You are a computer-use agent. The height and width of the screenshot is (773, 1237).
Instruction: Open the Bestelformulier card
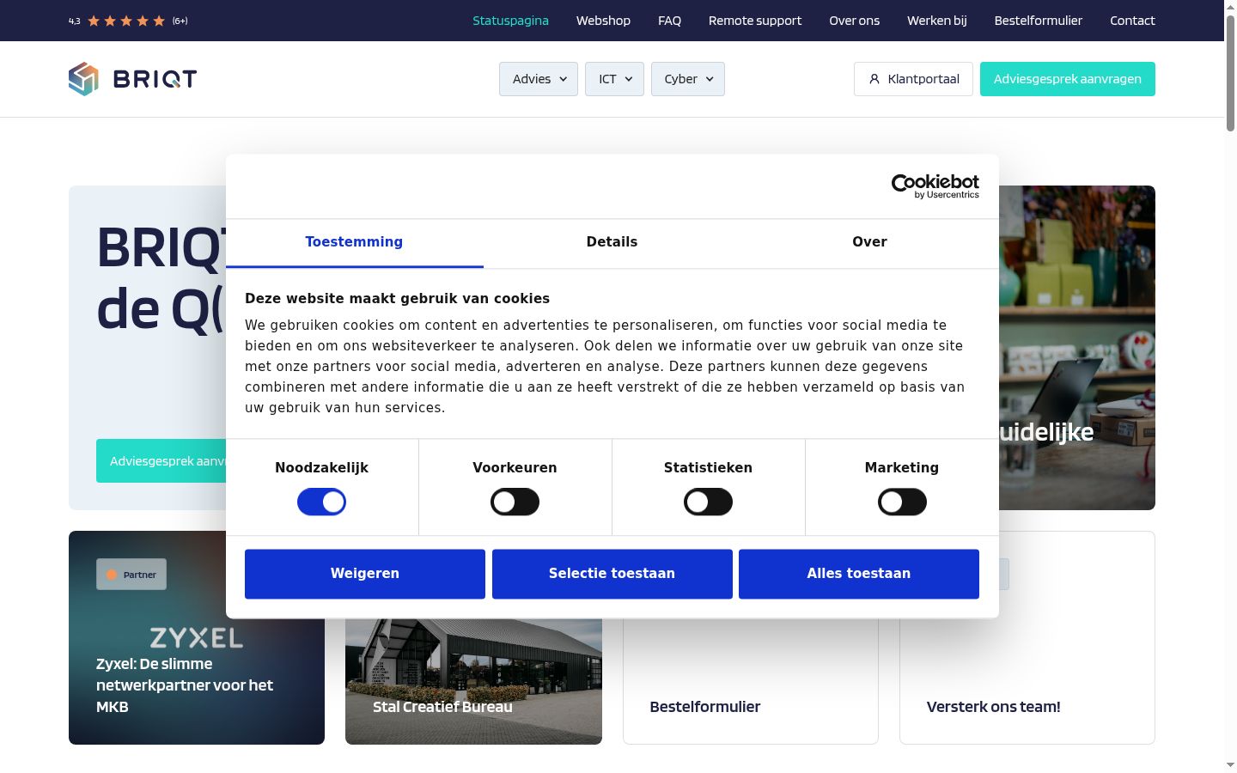[x=751, y=682]
